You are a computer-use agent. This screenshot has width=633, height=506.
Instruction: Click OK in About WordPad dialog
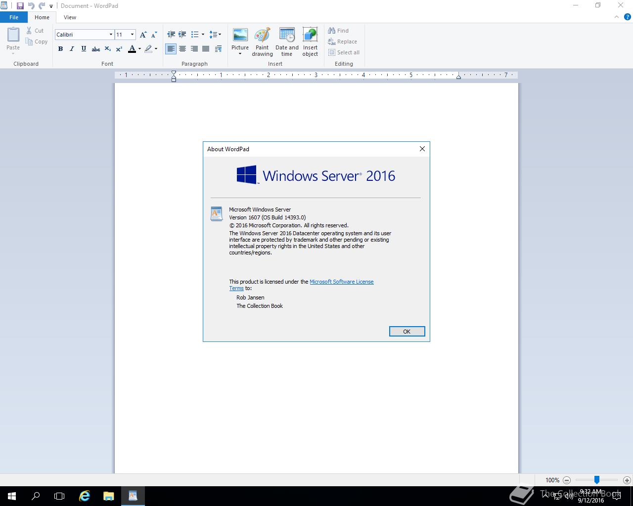click(x=407, y=332)
